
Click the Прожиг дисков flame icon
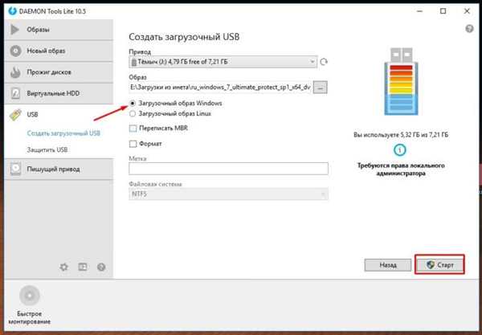[15, 72]
